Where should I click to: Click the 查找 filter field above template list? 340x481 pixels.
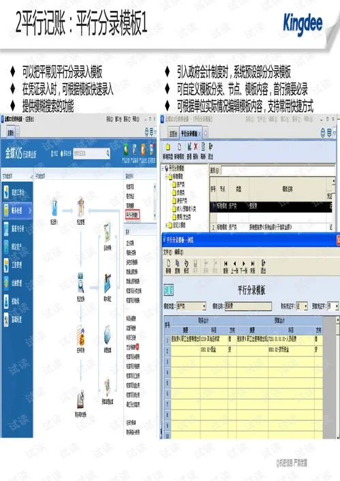tap(278, 170)
